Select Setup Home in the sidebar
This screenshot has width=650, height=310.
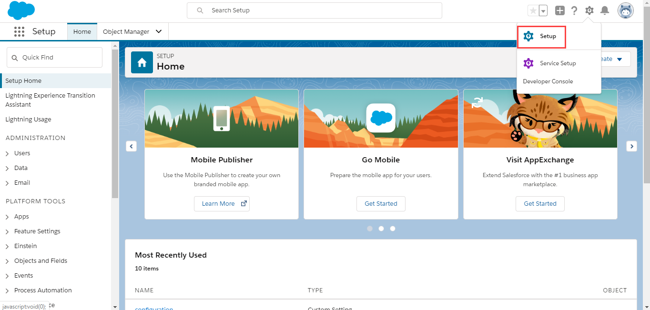[56, 81]
